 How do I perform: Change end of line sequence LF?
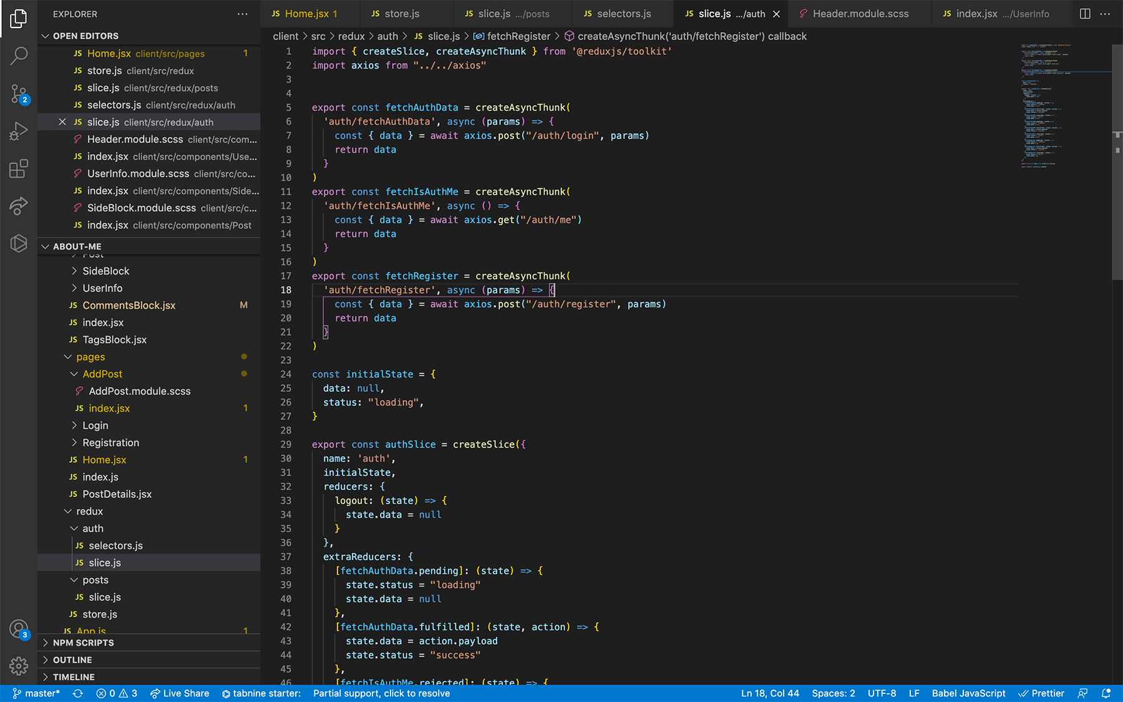click(914, 693)
